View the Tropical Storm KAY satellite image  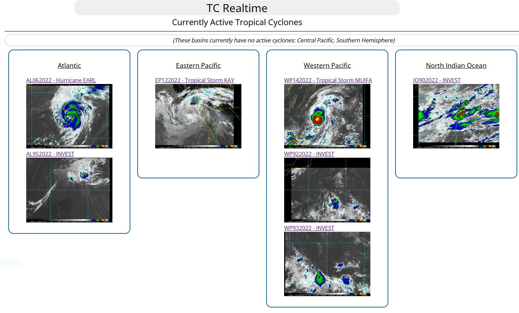pyautogui.click(x=198, y=116)
